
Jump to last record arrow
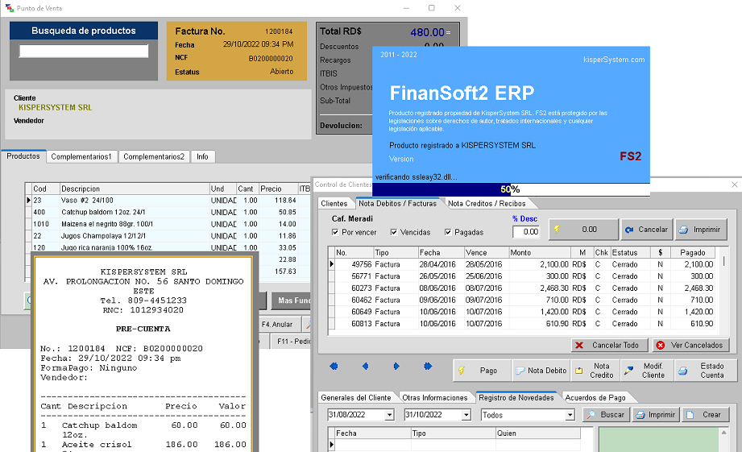pyautogui.click(x=428, y=367)
